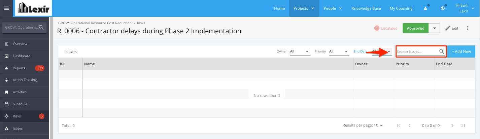
Task: Open the hamburger menu icon
Action: point(6,8)
